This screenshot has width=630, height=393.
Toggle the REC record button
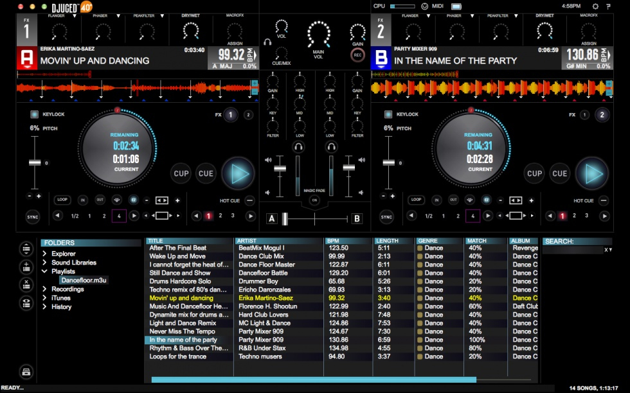tap(357, 55)
